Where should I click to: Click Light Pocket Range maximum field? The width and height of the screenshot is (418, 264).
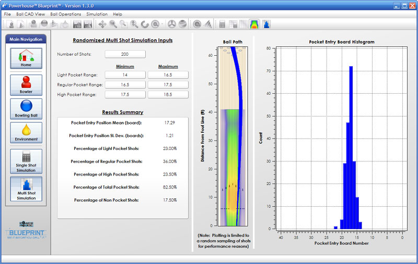point(168,75)
